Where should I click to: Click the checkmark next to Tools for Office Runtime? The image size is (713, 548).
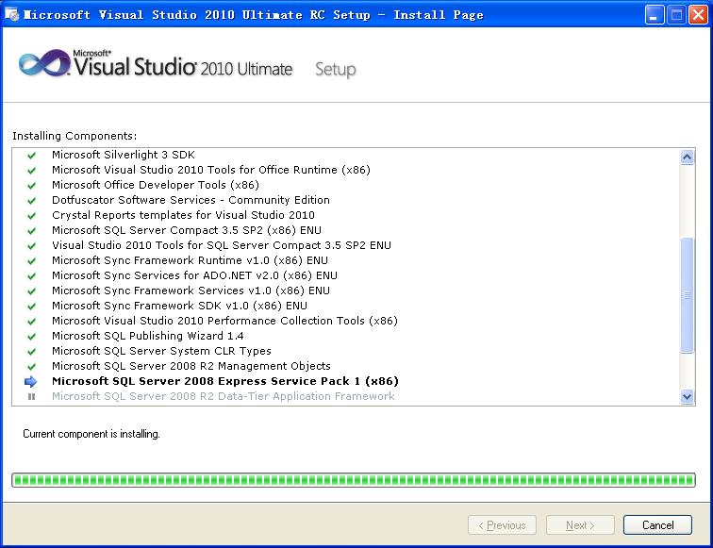[31, 170]
